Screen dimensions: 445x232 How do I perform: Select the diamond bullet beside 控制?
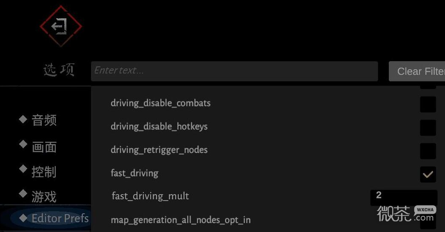click(23, 169)
